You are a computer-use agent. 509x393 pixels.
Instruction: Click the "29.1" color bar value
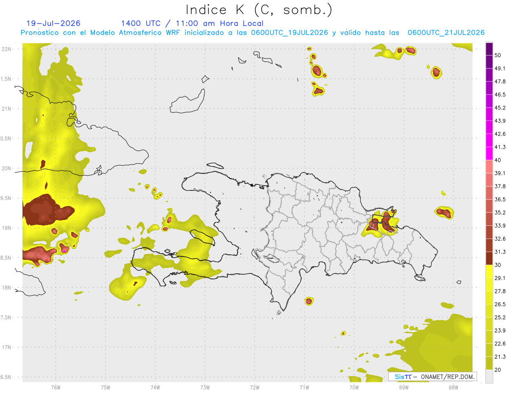pos(501,278)
